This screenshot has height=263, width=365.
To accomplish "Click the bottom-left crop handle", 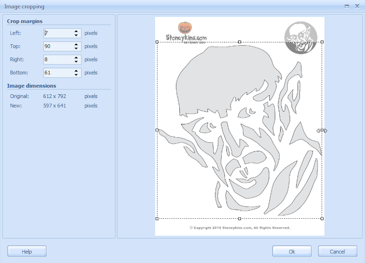I will (157, 219).
